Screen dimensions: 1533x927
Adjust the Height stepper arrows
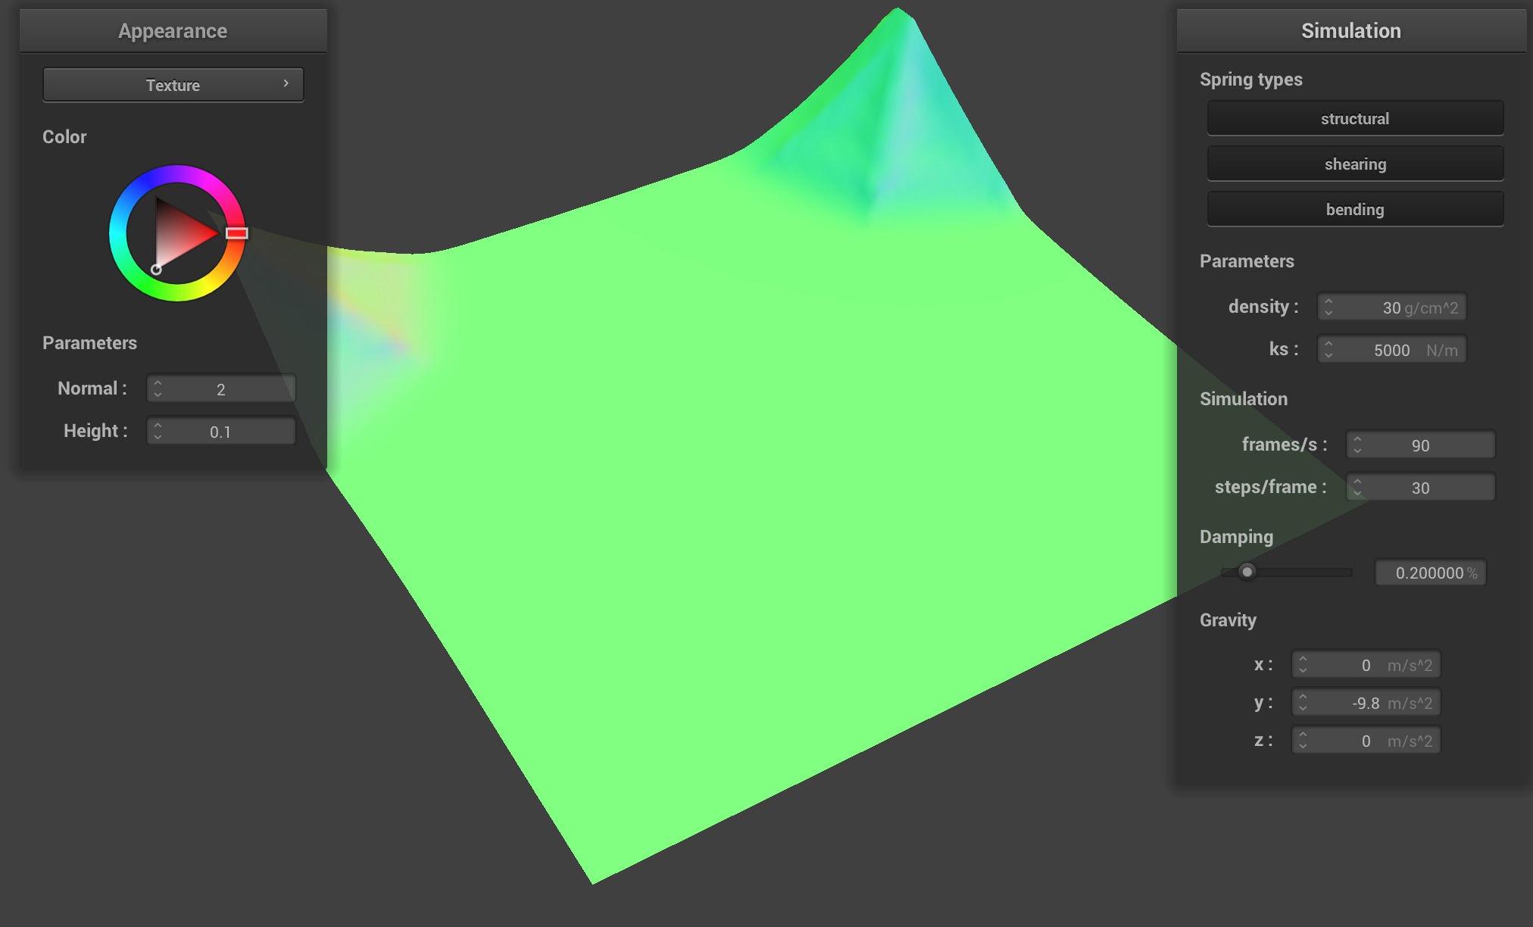point(158,431)
